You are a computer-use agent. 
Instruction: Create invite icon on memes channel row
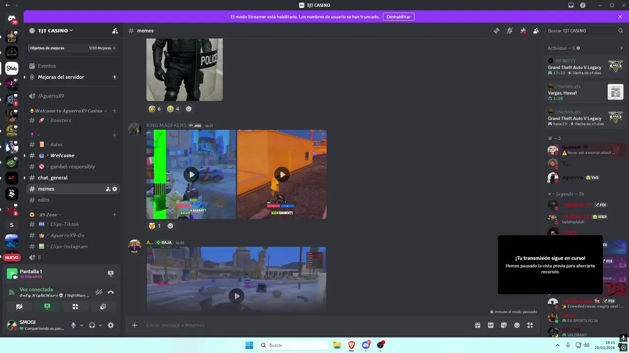[x=108, y=189]
